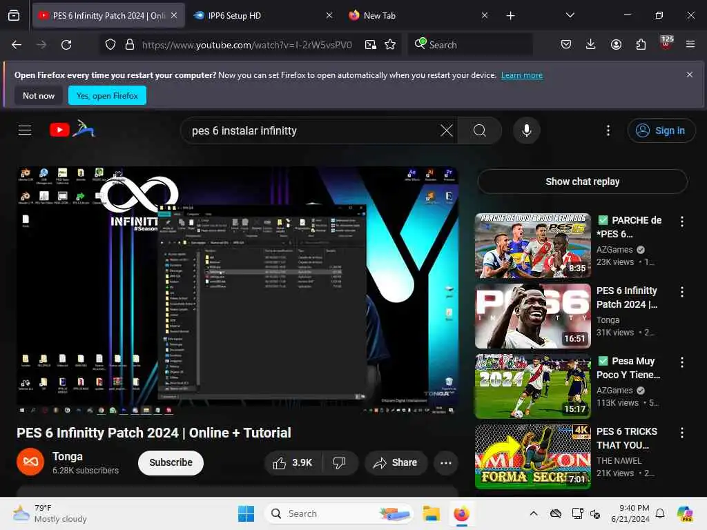The height and width of the screenshot is (530, 707).
Task: Open clock showing 9:40 PM
Action: (x=630, y=513)
